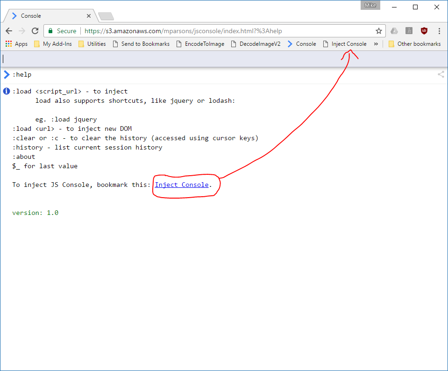448x371 pixels.
Task: Click the Send to Bookmarks bookmarklet
Action: click(141, 44)
